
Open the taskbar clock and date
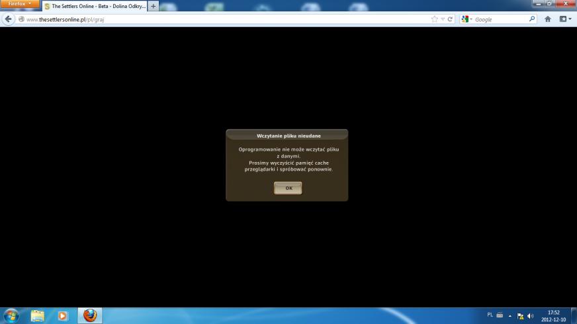[x=553, y=315]
